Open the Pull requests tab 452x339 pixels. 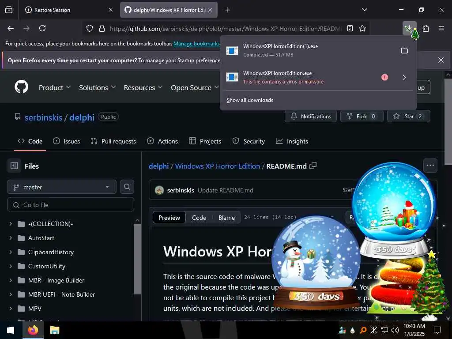pos(113,141)
